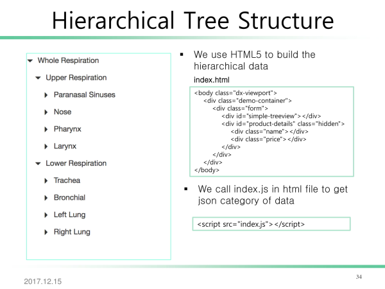Select the Whole Respiration tree label
385x289 pixels.
(68, 60)
